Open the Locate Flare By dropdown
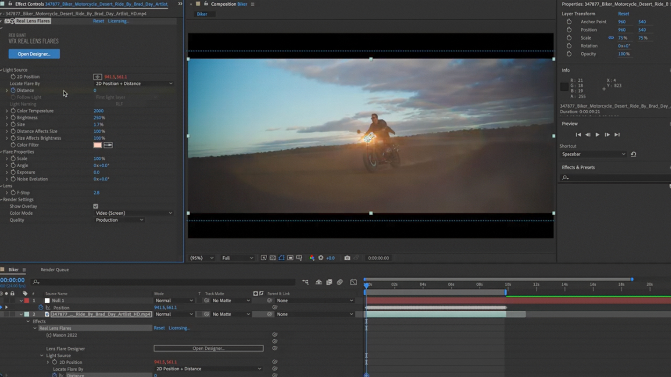 click(x=134, y=83)
